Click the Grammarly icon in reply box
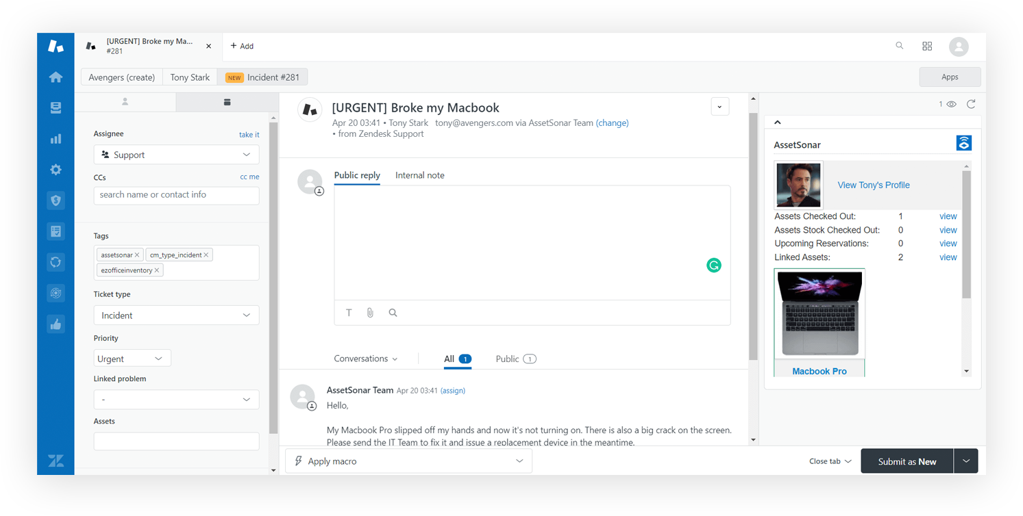 tap(714, 265)
